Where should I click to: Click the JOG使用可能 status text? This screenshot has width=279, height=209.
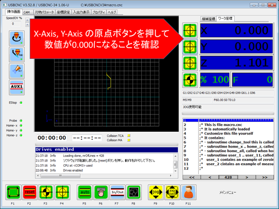point(192,107)
